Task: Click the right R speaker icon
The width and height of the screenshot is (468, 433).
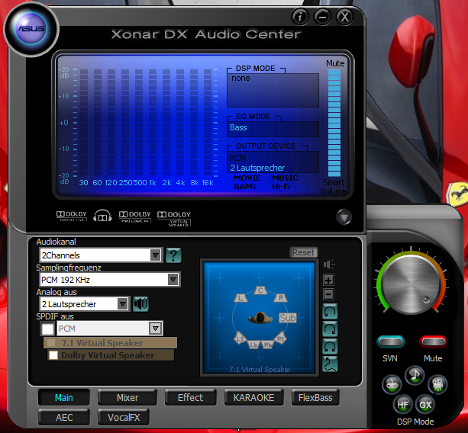Action: tap(280, 298)
